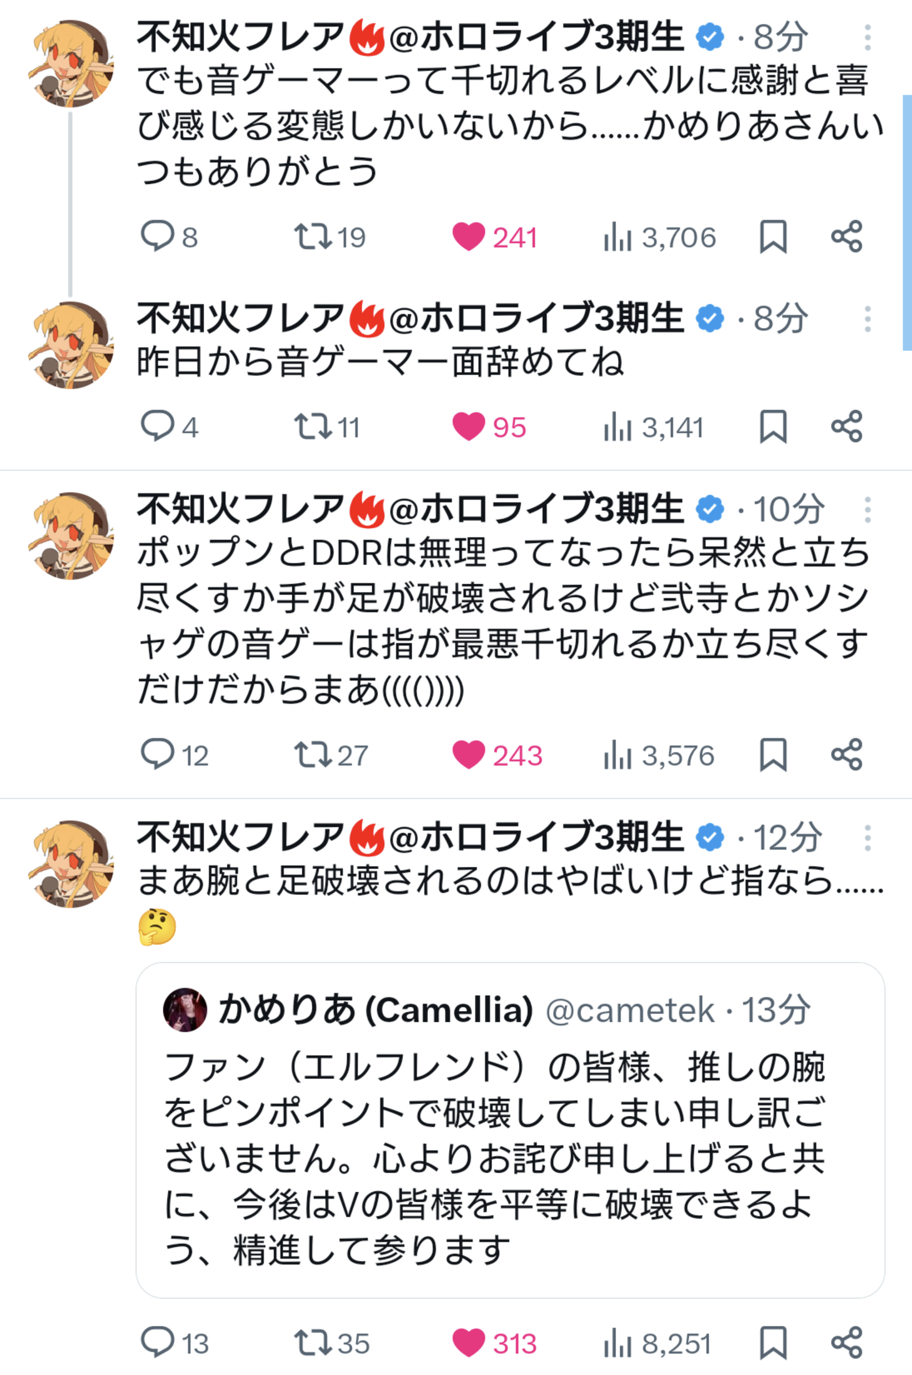Unlike the tweet with 95 likes
The image size is (912, 1375).
469,426
